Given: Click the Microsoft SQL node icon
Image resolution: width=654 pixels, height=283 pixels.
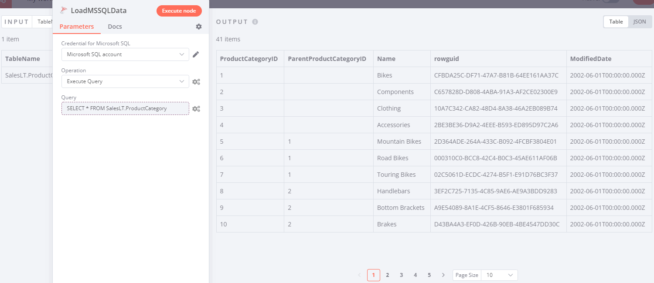Looking at the screenshot, I should 63,10.
